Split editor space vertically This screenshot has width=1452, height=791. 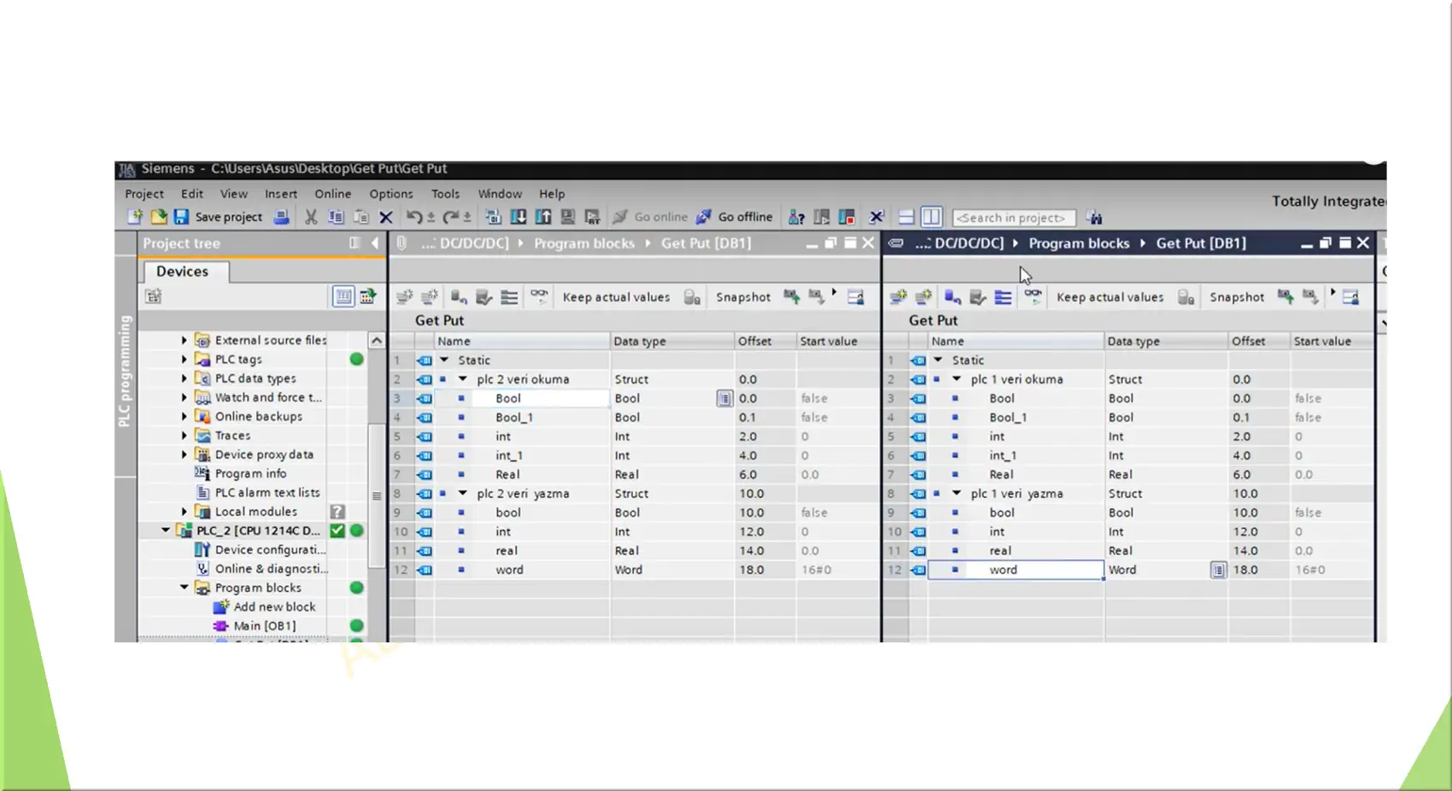coord(931,217)
